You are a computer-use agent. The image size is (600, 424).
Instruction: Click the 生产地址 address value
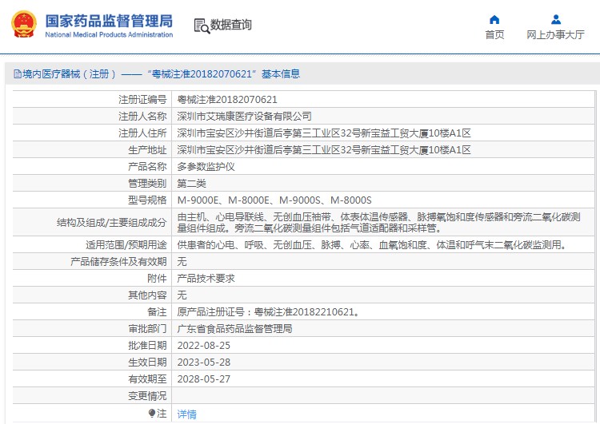pyautogui.click(x=324, y=150)
